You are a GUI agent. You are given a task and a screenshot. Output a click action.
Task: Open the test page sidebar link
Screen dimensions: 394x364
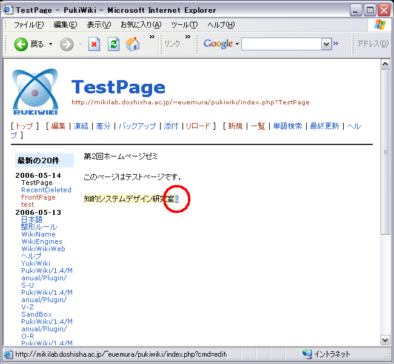coord(28,204)
